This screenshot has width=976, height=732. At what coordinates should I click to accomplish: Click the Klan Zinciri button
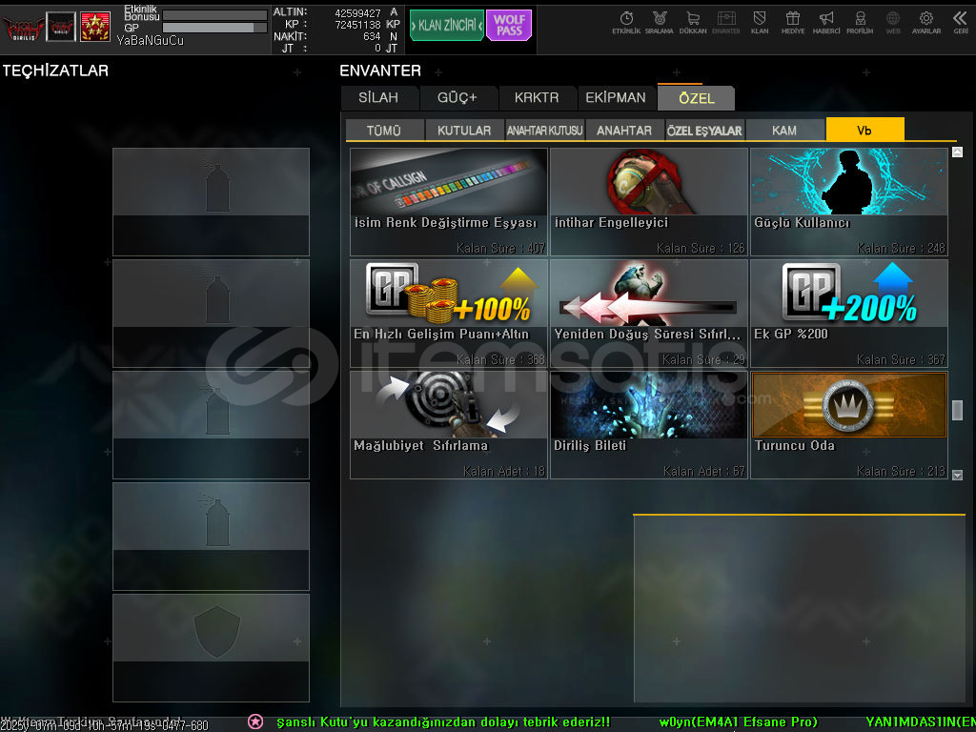pyautogui.click(x=446, y=26)
